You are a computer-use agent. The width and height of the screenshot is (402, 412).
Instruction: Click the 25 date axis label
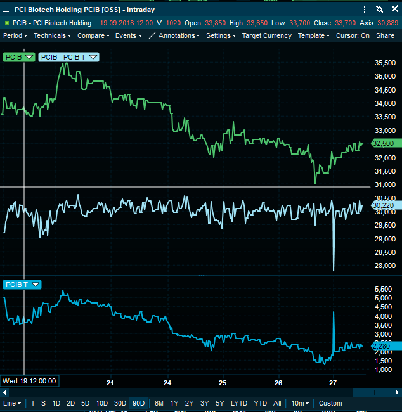point(223,383)
